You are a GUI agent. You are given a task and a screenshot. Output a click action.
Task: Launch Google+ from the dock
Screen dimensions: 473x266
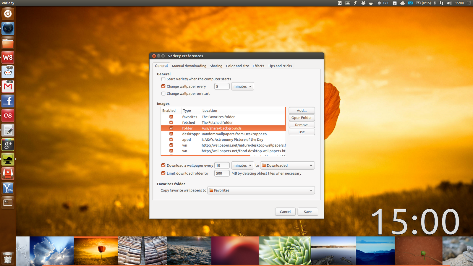tap(8, 145)
